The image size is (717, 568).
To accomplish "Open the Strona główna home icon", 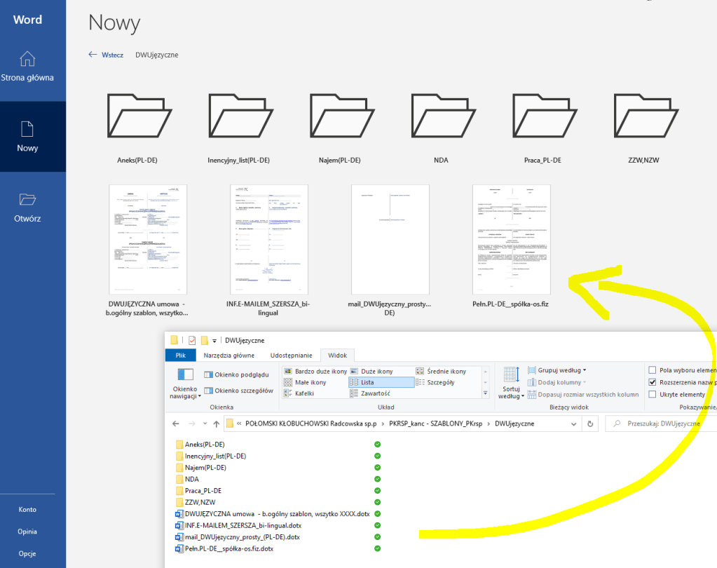I will click(x=27, y=59).
